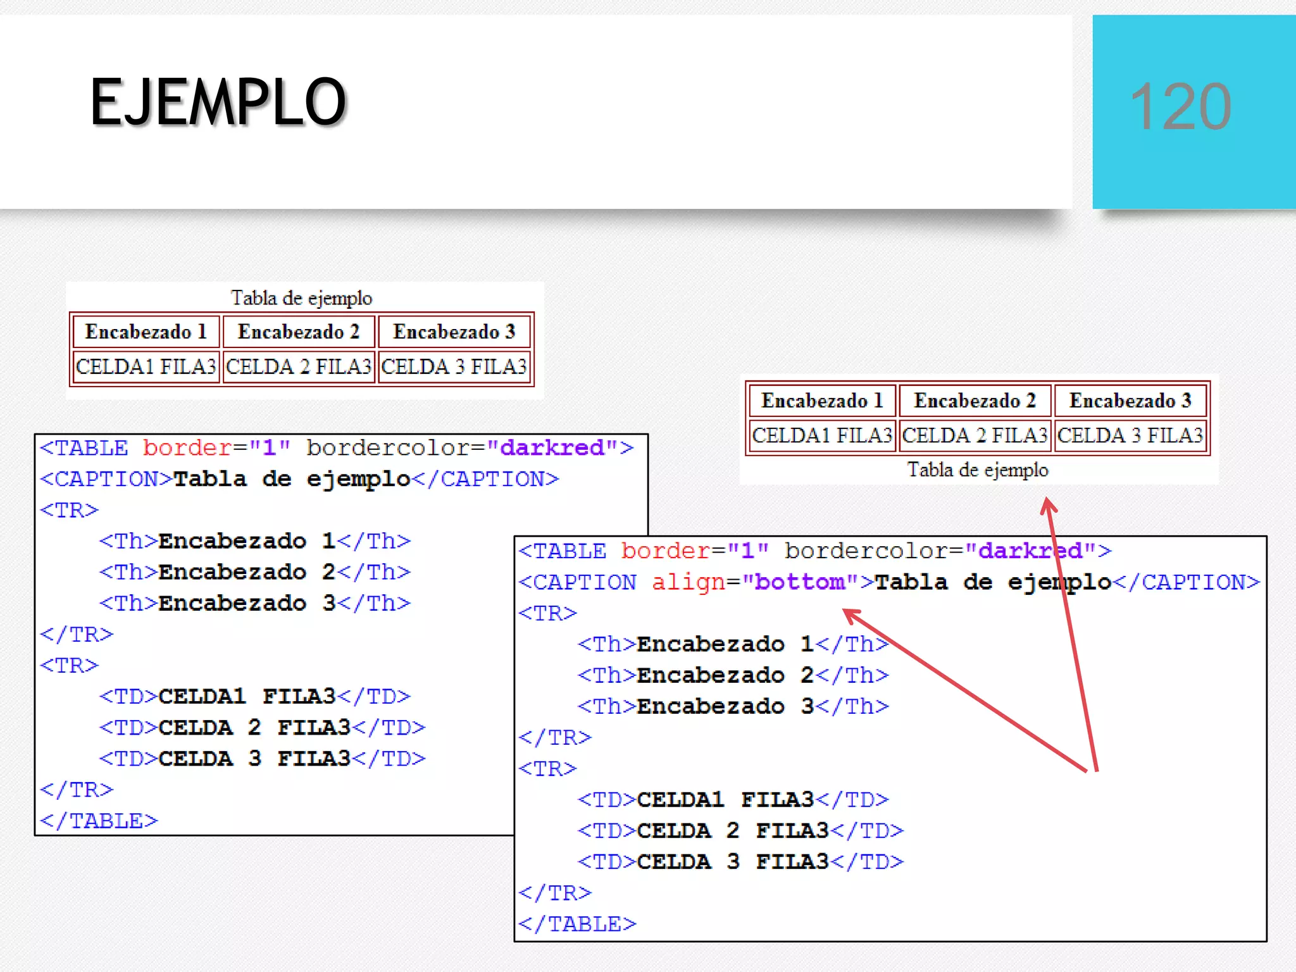Click closing </TABLE> tag in left code
The image size is (1296, 972).
(99, 821)
